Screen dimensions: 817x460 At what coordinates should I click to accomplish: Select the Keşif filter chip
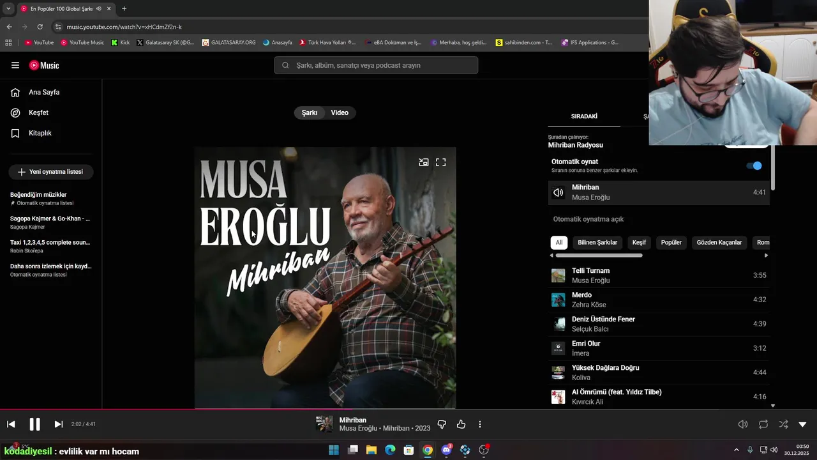coord(639,243)
